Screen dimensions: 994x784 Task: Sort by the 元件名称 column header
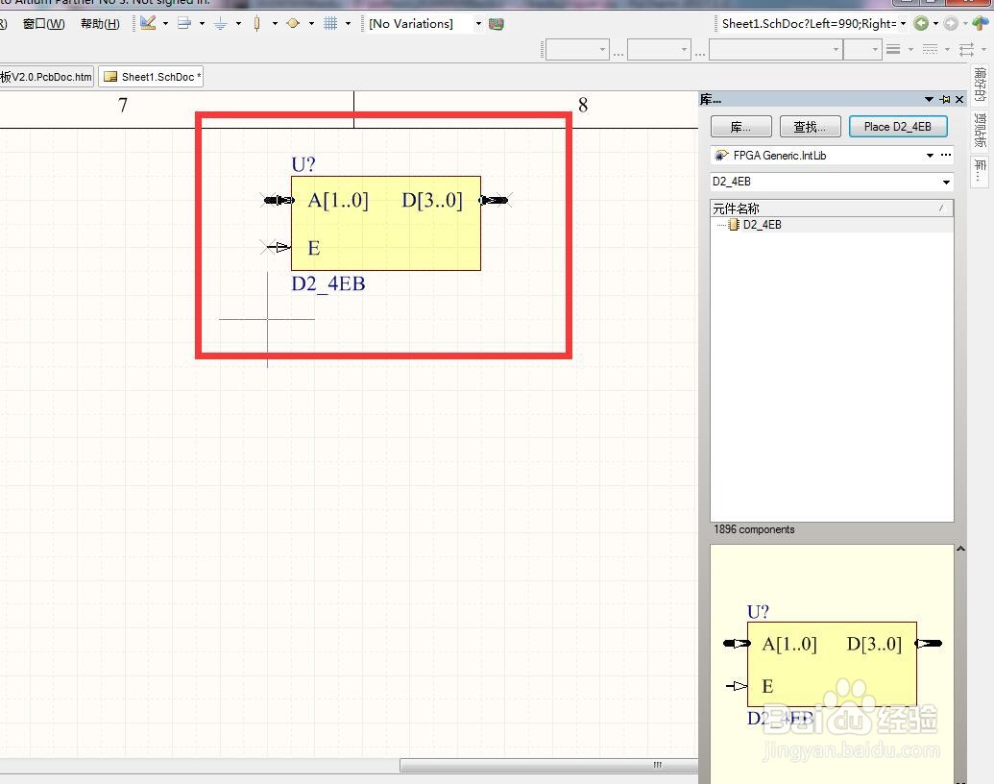click(832, 208)
